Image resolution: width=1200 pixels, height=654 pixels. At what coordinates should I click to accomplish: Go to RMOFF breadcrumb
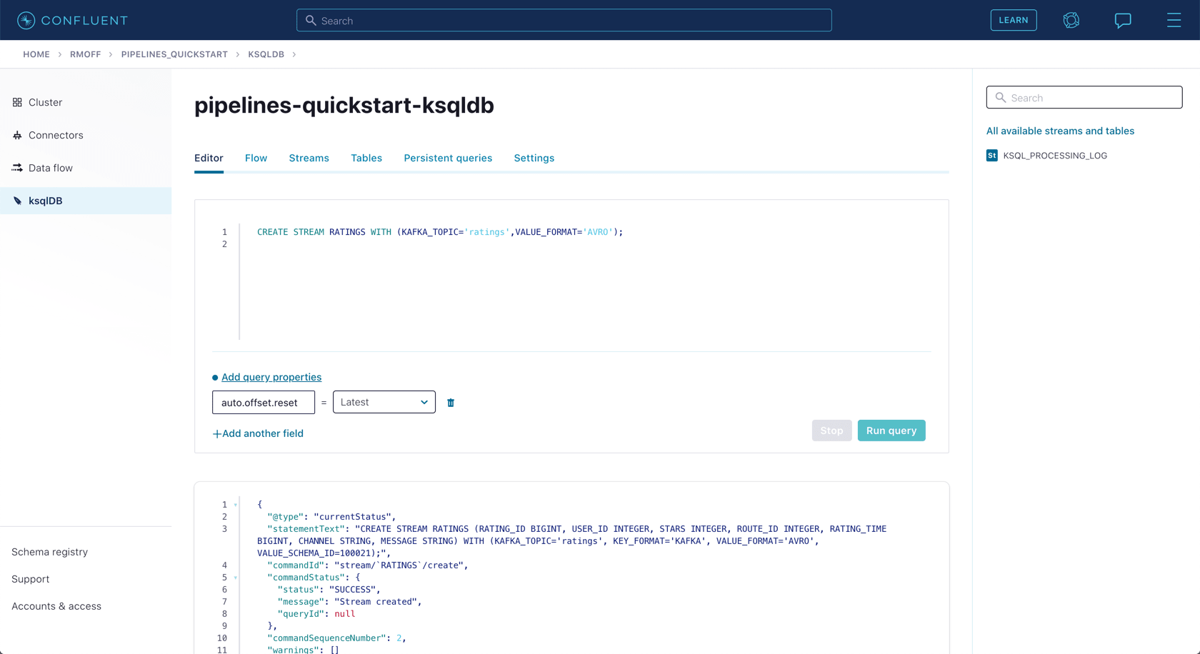pos(85,54)
